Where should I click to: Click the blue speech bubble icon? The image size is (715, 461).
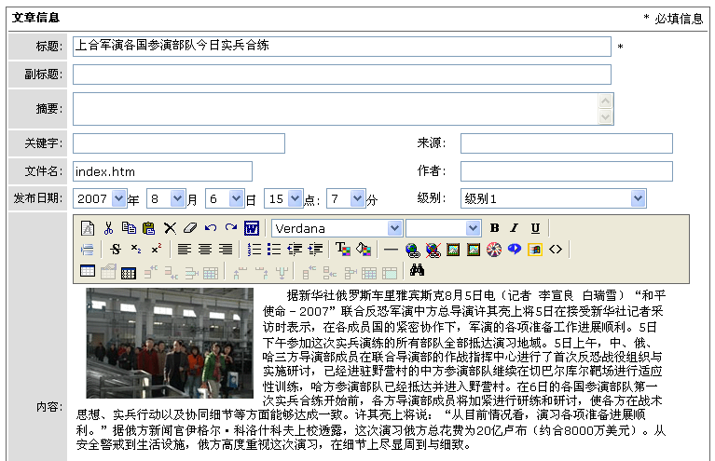(515, 249)
